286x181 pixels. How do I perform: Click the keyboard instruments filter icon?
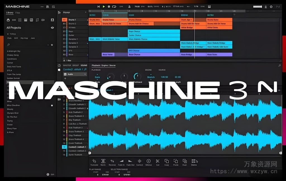click(26, 20)
